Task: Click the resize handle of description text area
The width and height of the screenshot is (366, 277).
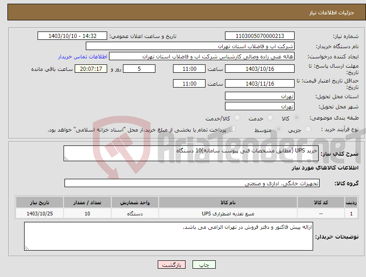Action: 66,158
